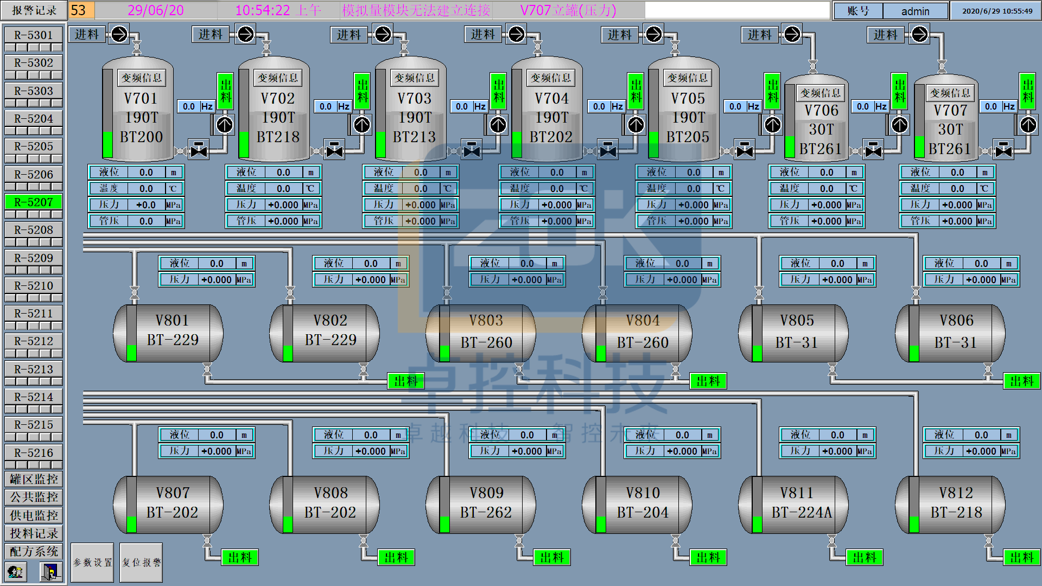Switch to reactor R-5301 page
1042x586 pixels.
34,35
